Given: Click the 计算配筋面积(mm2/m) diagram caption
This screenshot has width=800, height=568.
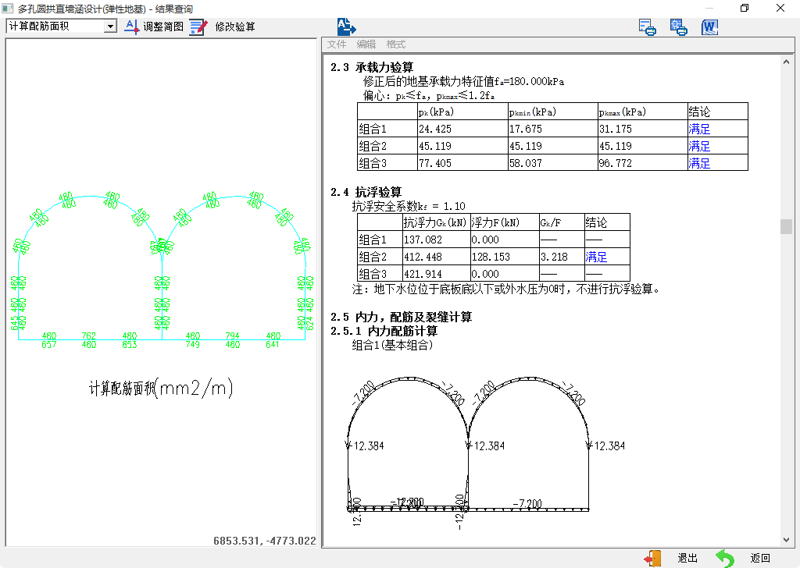Looking at the screenshot, I should click(x=161, y=389).
